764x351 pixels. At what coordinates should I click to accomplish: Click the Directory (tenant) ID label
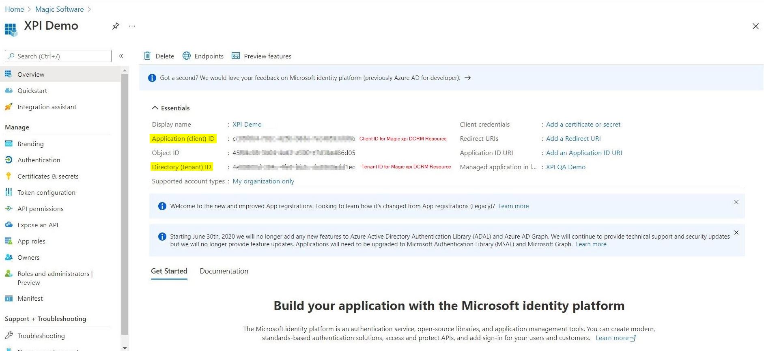tap(181, 167)
